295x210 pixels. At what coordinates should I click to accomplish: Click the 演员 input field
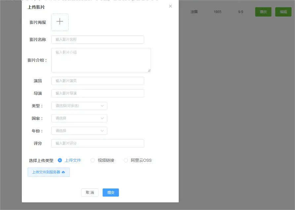[x=98, y=81]
